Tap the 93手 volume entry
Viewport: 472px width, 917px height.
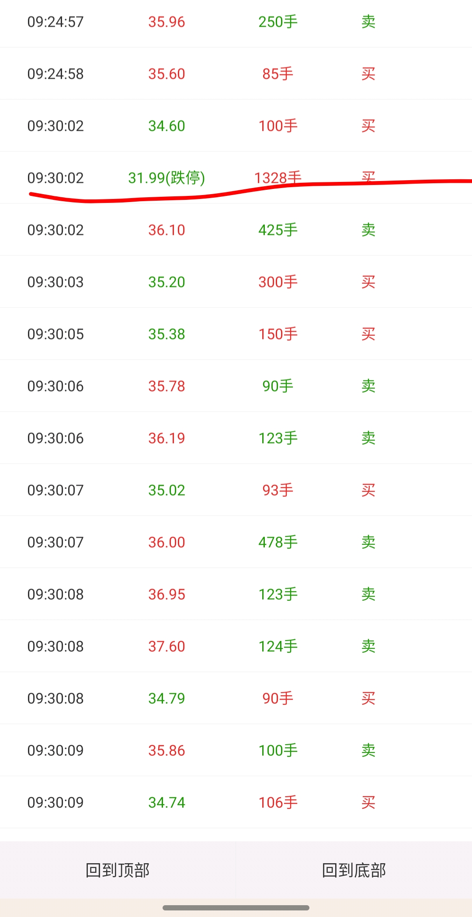click(278, 490)
